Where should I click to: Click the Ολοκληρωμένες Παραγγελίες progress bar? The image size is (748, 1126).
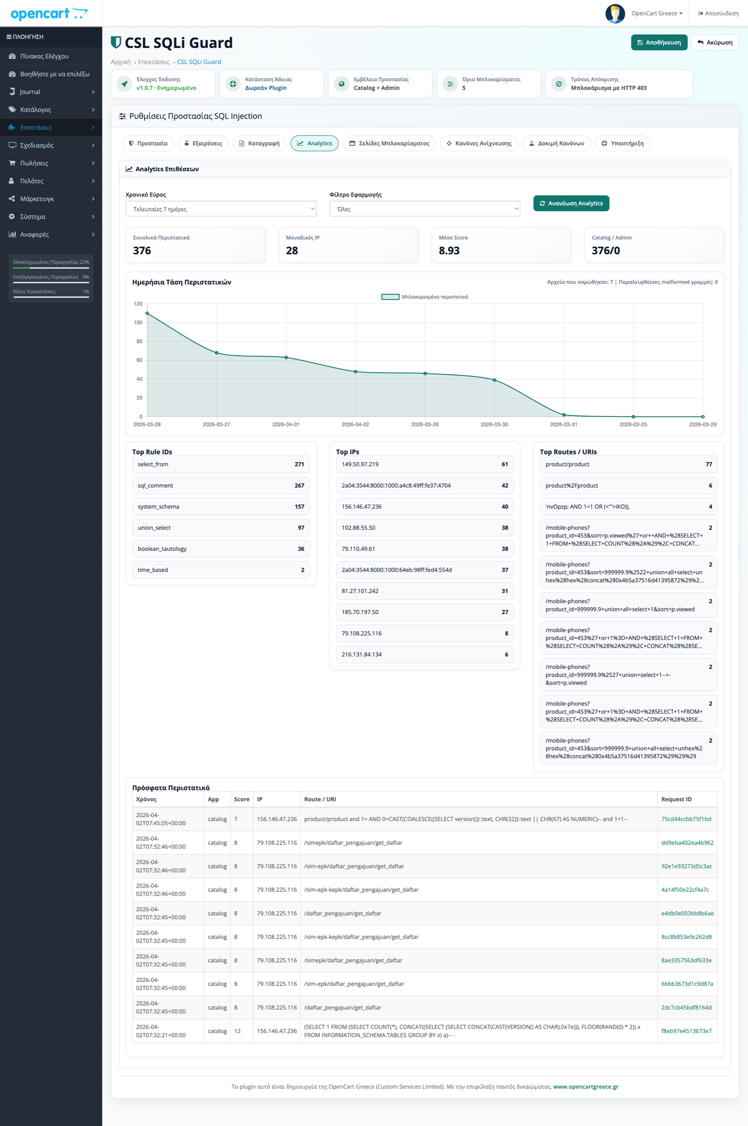[x=51, y=268]
